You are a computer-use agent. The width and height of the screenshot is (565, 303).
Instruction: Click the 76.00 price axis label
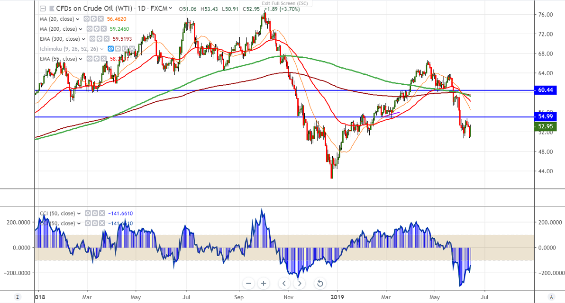(545, 15)
